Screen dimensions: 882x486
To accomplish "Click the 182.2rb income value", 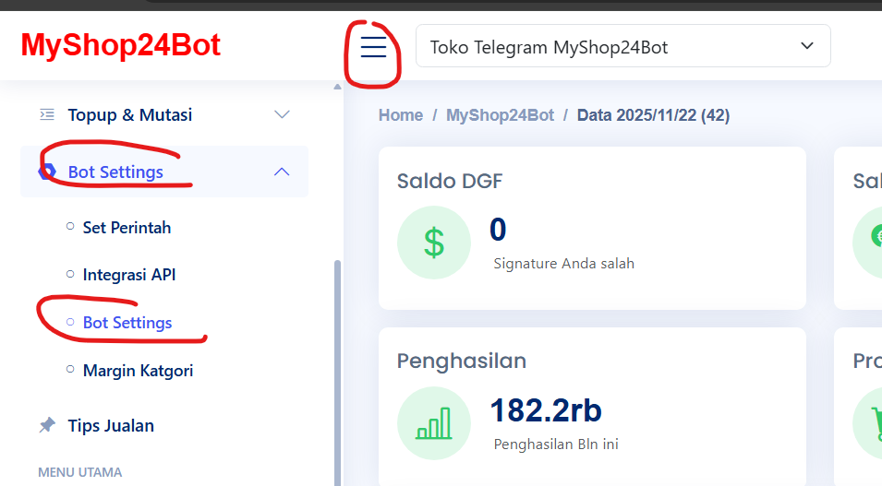I will 546,410.
